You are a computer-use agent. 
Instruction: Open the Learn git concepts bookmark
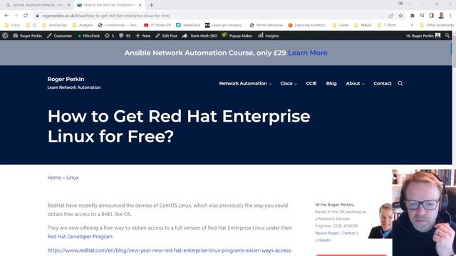[225, 26]
